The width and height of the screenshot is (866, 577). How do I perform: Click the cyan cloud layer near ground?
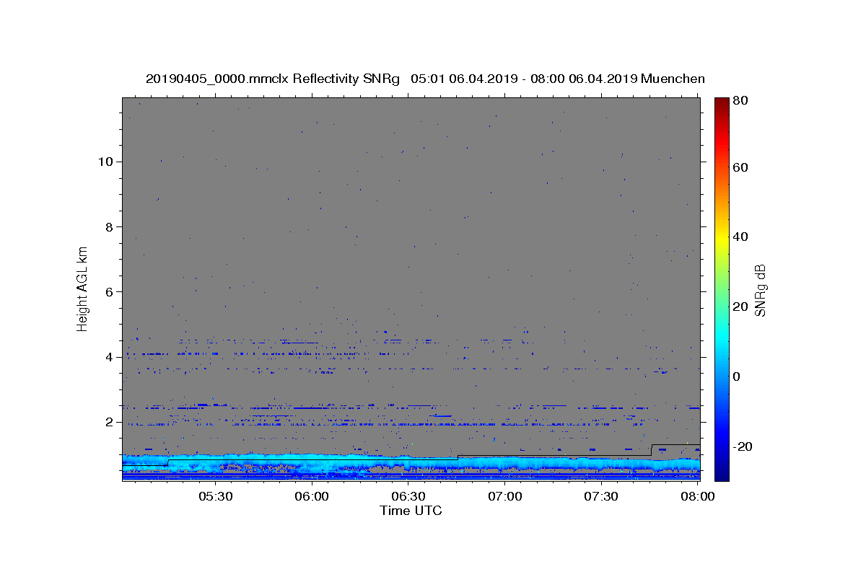pyautogui.click(x=411, y=463)
